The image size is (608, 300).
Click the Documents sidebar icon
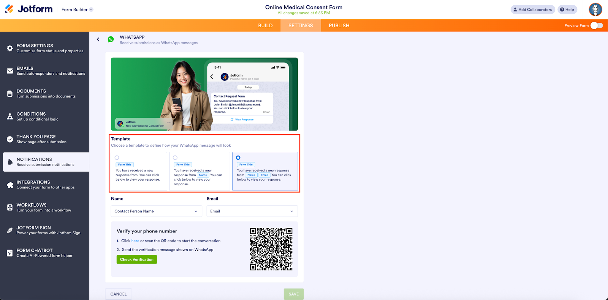pos(10,94)
